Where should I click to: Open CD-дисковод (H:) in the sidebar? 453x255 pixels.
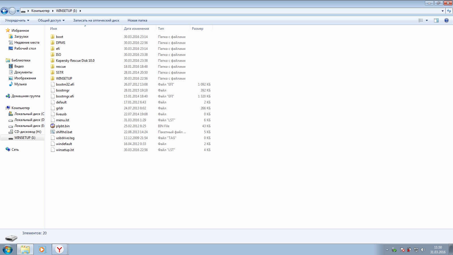click(x=28, y=132)
